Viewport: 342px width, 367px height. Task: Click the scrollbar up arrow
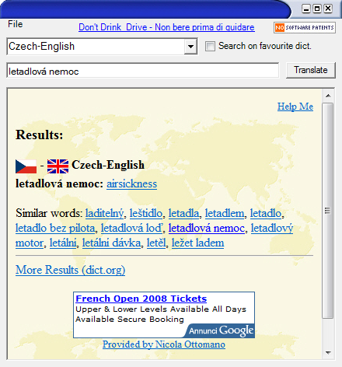pos(328,96)
